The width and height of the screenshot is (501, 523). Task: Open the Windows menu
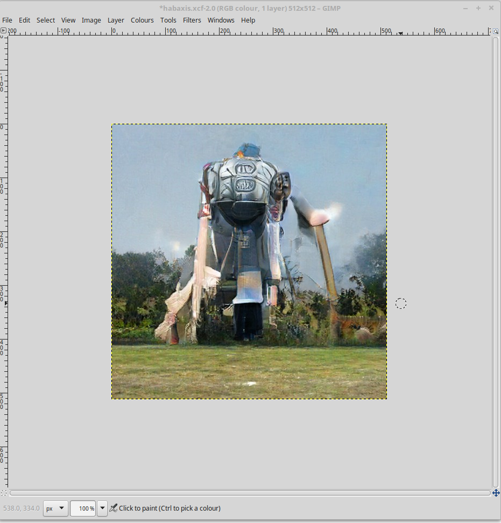221,20
